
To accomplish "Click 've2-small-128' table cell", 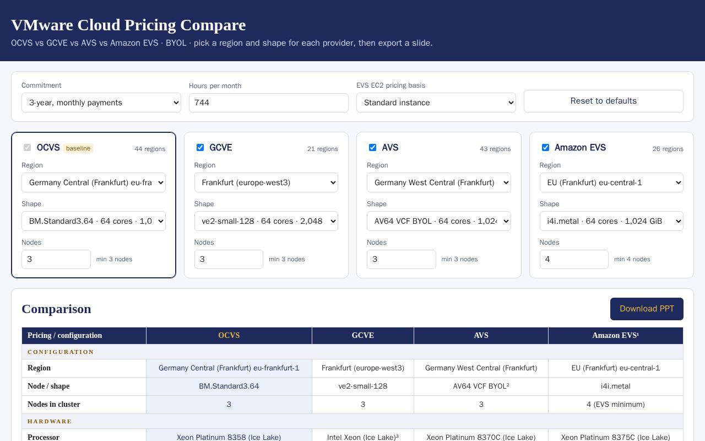I will point(363,386).
